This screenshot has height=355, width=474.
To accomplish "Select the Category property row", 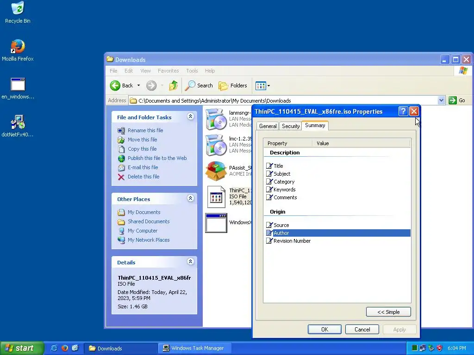I will [x=338, y=182].
